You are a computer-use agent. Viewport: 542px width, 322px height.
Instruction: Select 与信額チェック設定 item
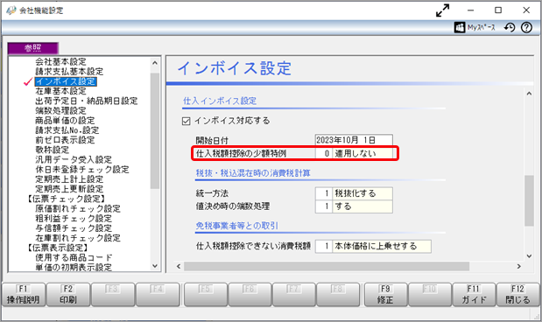74,228
